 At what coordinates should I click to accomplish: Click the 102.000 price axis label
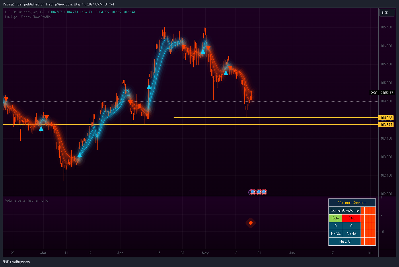coord(386,194)
